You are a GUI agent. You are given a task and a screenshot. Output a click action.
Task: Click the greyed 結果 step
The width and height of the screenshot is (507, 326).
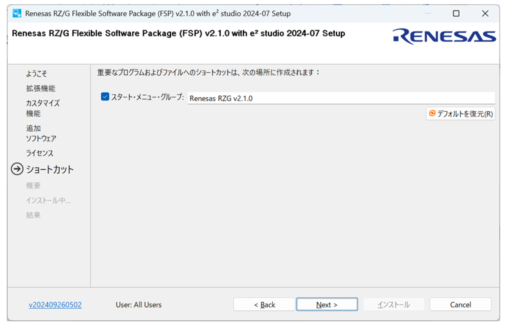tap(33, 215)
